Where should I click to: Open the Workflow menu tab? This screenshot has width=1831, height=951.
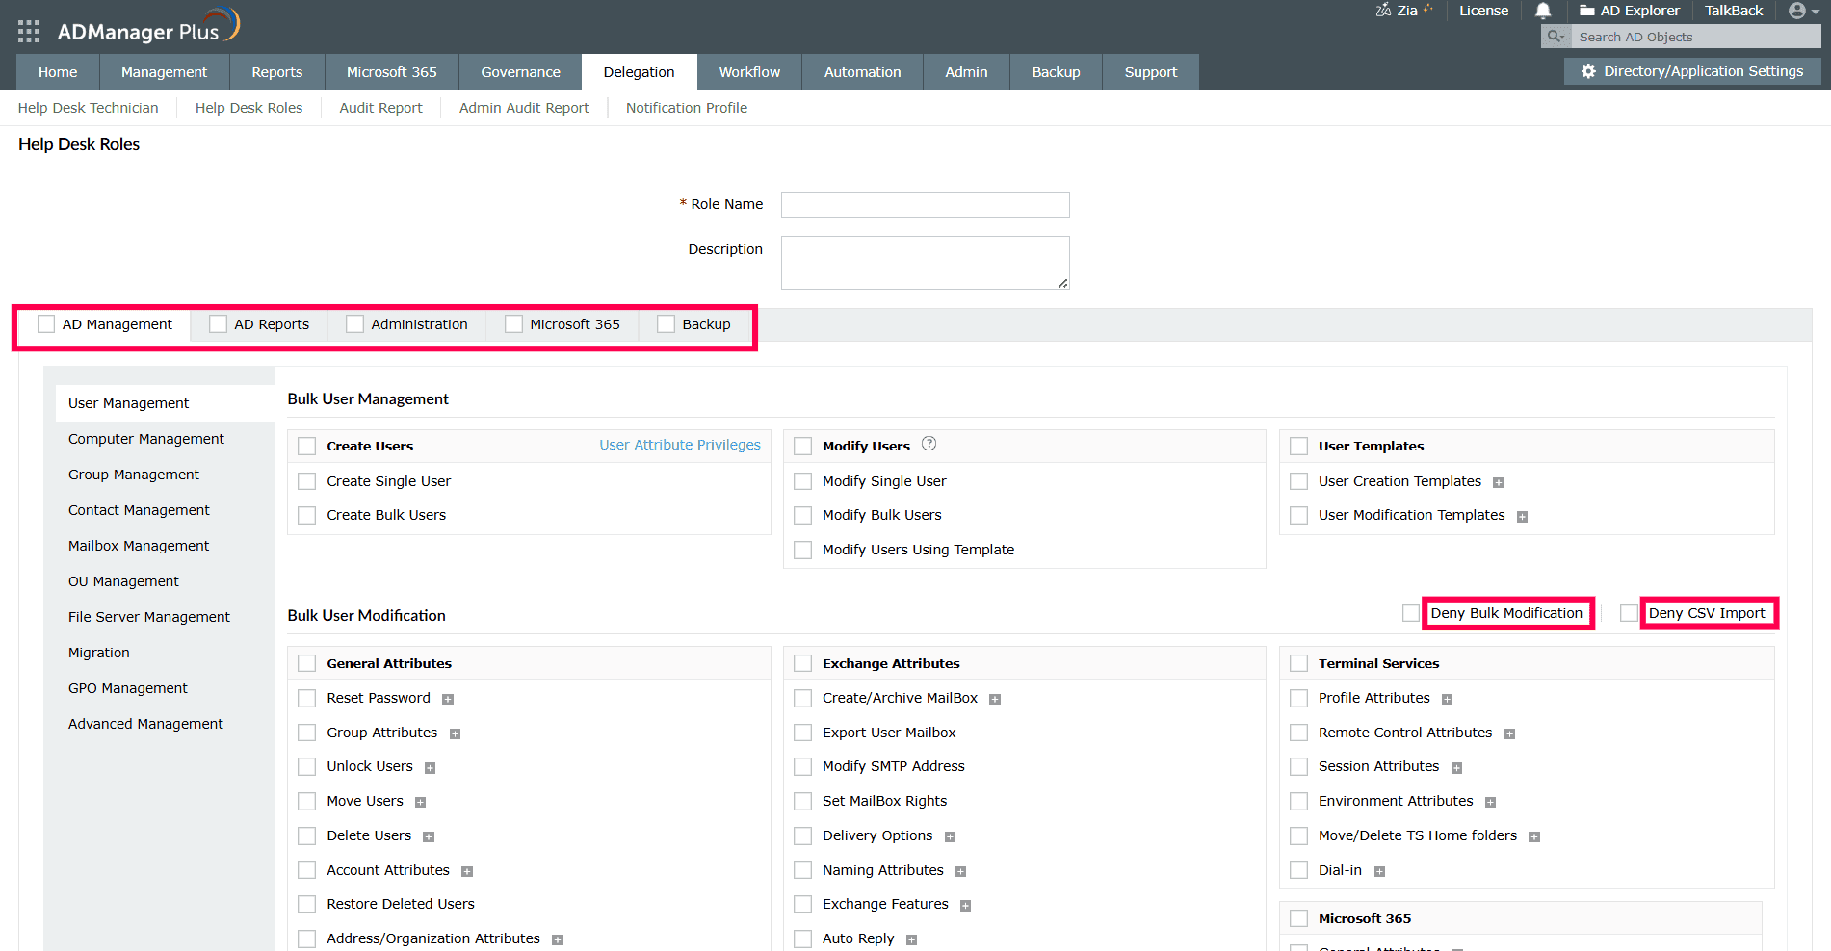tap(750, 72)
